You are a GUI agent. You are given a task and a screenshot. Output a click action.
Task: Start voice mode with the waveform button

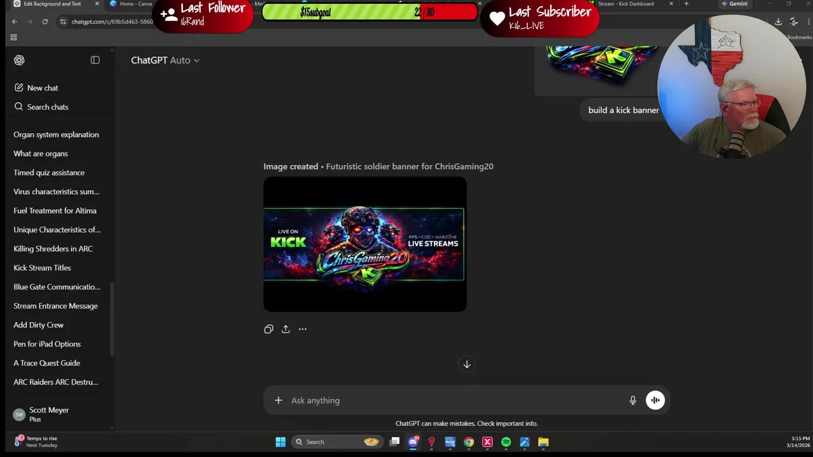[655, 401]
